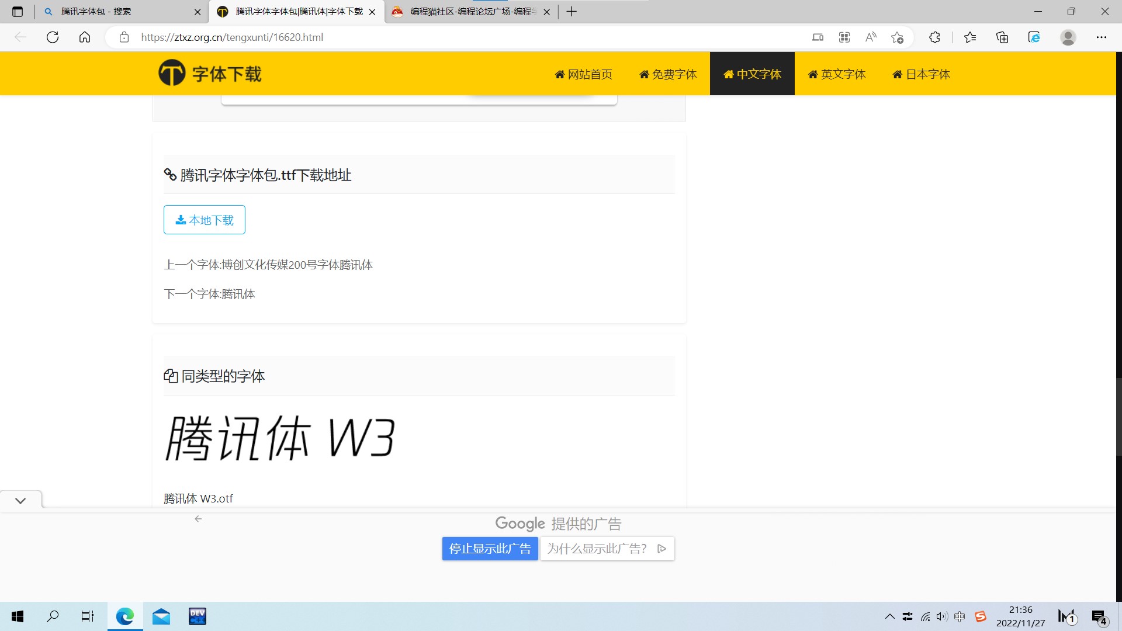
Task: Open Microsoft Edge from the taskbar
Action: tap(125, 616)
